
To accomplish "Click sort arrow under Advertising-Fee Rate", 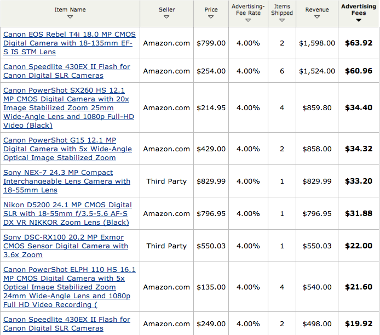I will pos(248,20).
